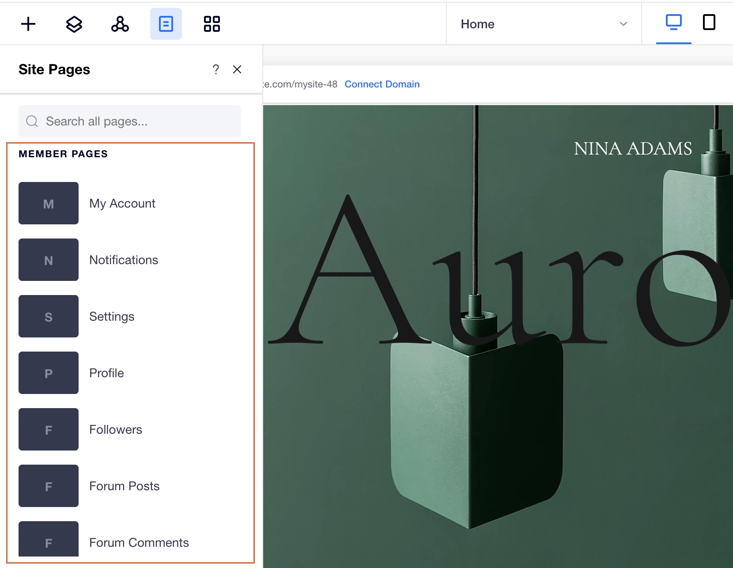
Task: Click the NINA ADAMS site title
Action: click(633, 148)
